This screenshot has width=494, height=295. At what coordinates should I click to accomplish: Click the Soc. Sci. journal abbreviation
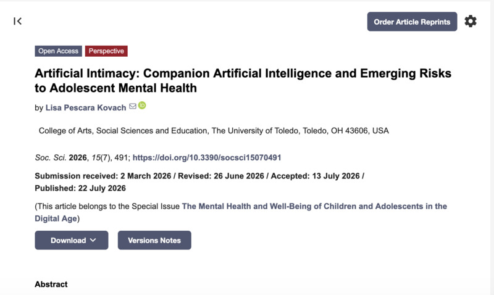51,157
